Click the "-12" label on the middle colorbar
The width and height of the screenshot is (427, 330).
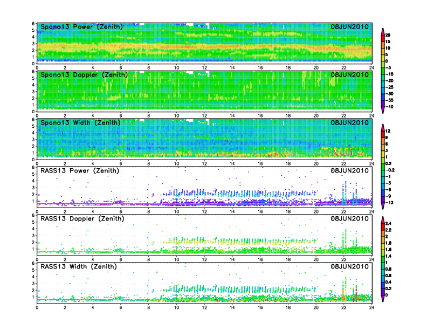[389, 203]
